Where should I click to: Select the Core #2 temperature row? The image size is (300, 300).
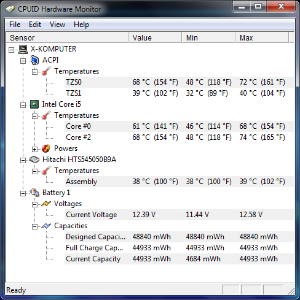[x=180, y=137]
